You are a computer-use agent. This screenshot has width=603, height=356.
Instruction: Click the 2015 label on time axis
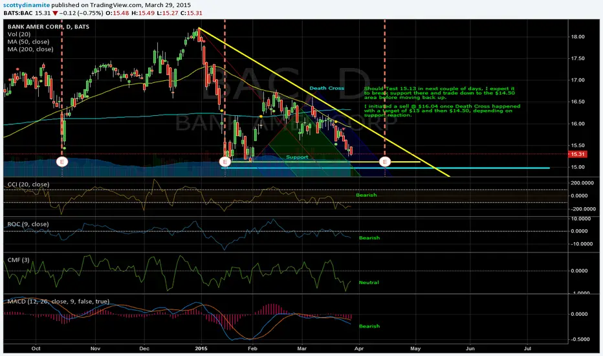point(201,348)
